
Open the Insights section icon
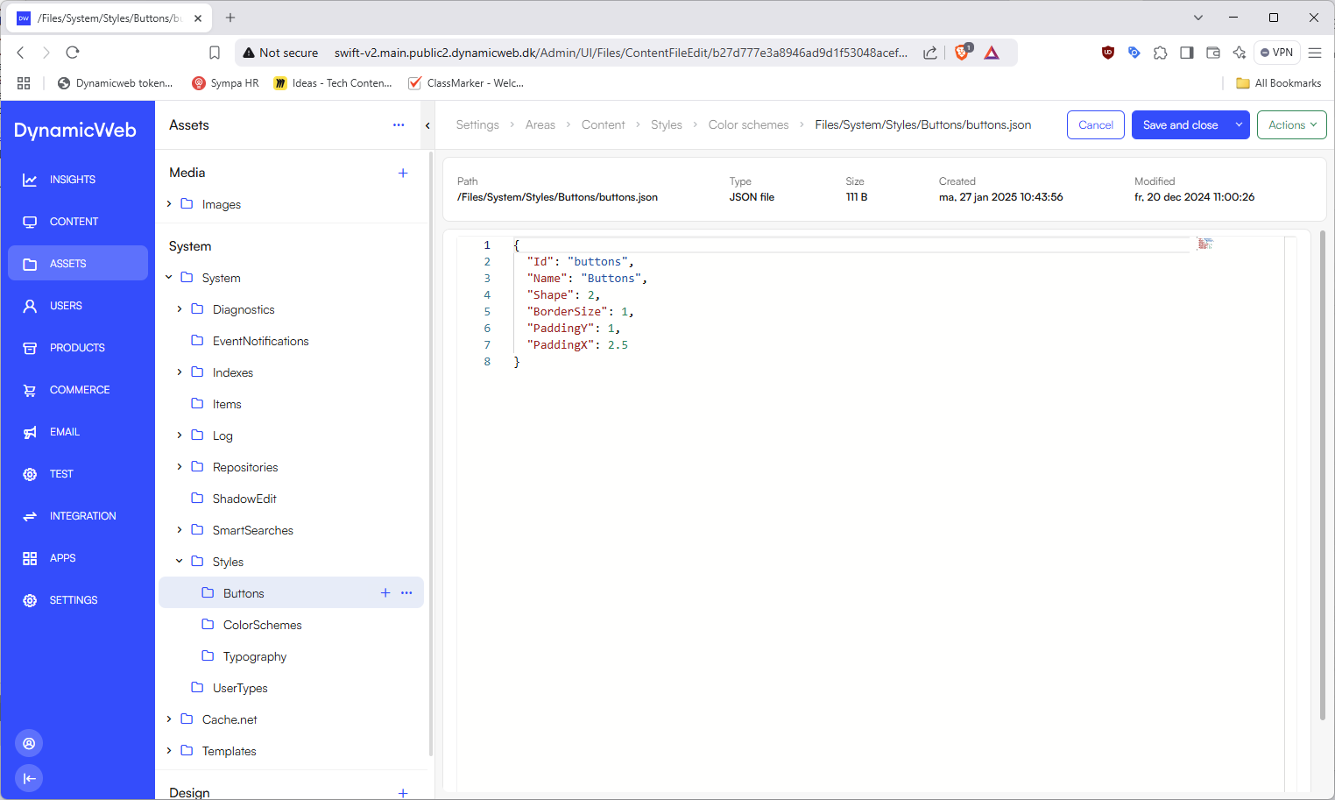pyautogui.click(x=30, y=180)
